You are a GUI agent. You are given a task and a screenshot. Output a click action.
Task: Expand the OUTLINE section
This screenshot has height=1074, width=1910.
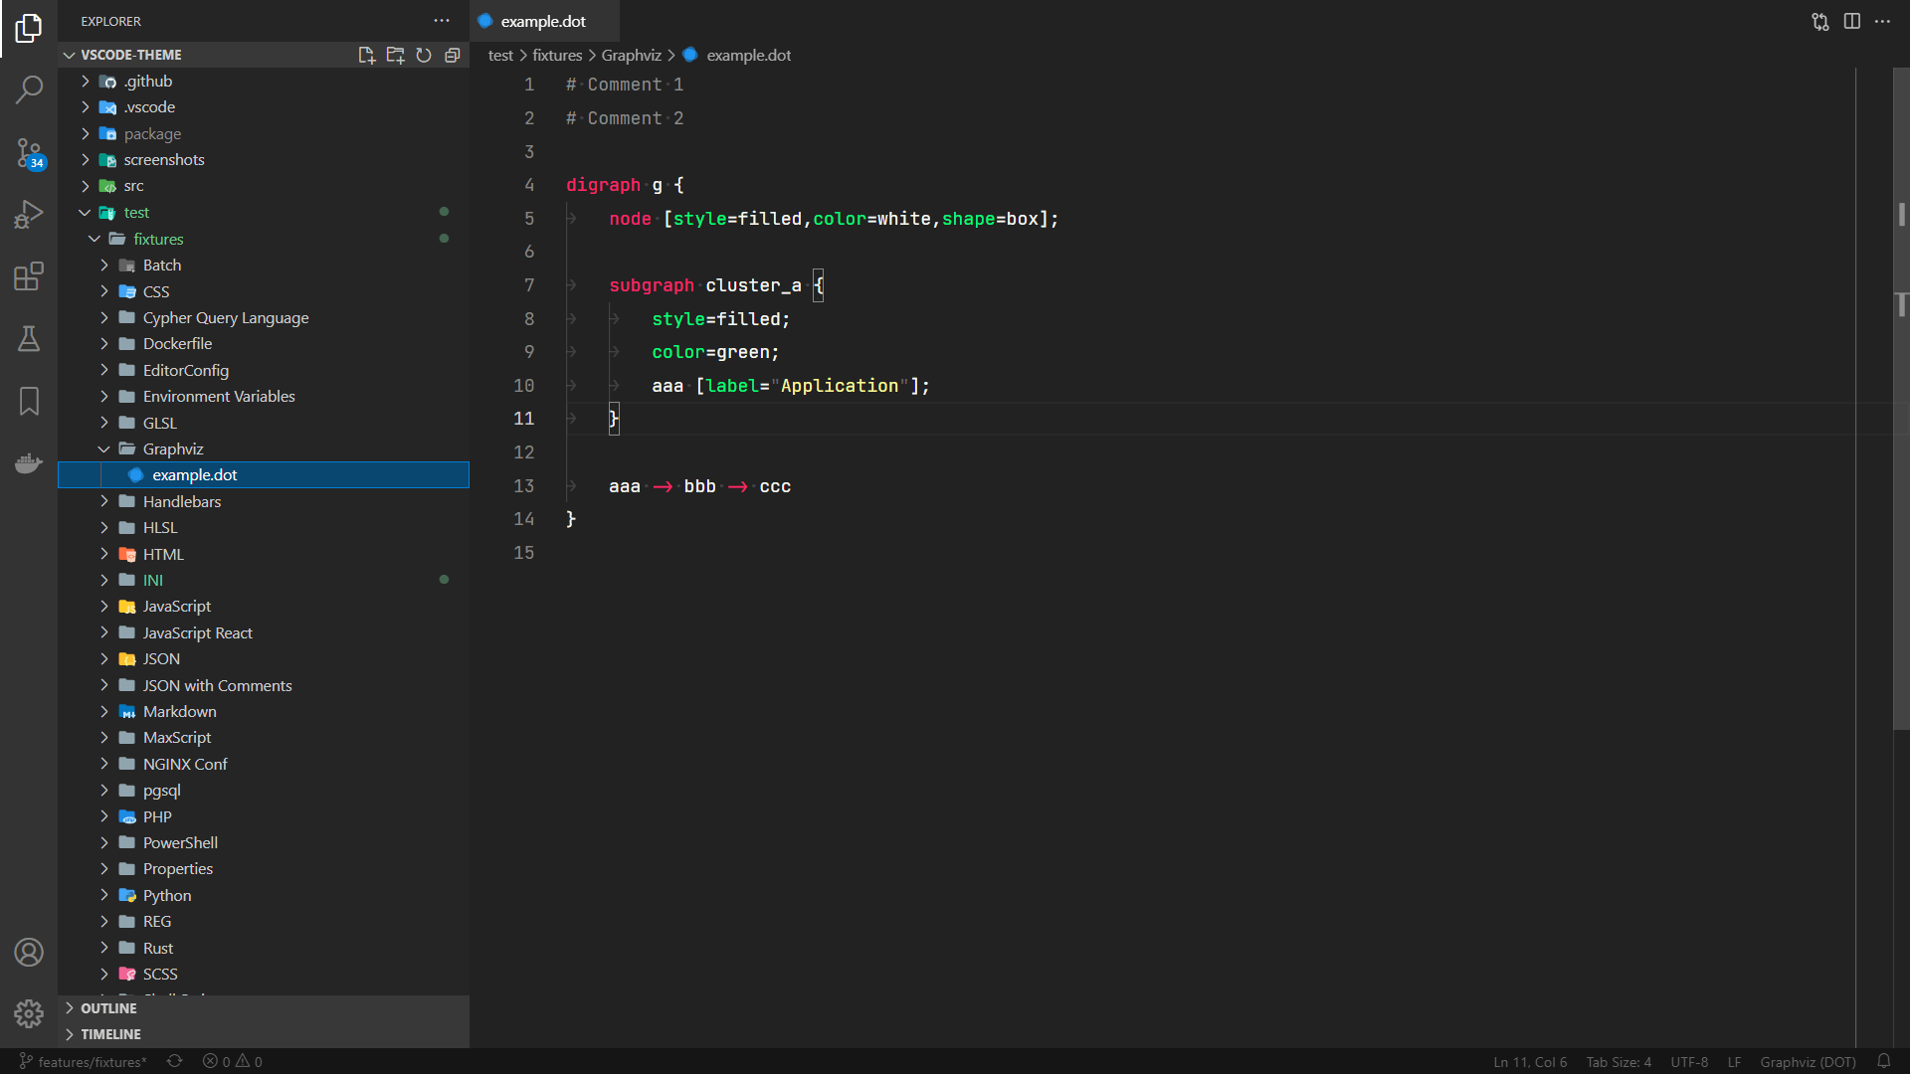[x=108, y=1007]
